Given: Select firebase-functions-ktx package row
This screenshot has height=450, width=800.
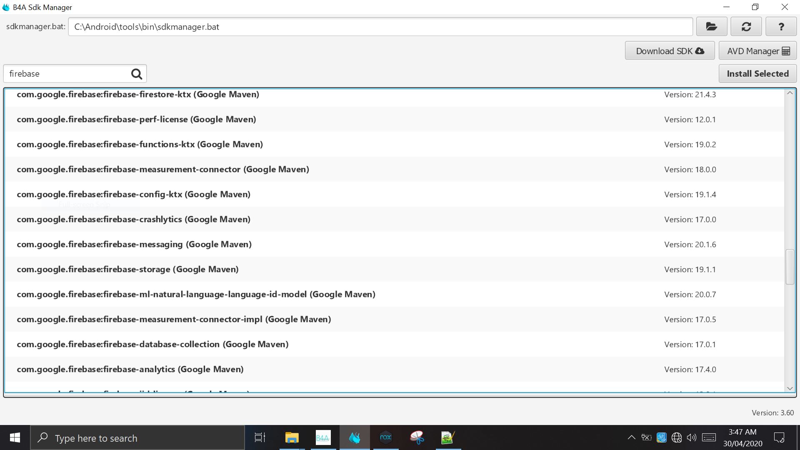Looking at the screenshot, I should (x=394, y=144).
